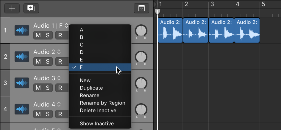Viewport: 281px width, 130px height.
Task: Click the Audio 2 pan knob
Action: point(141,57)
